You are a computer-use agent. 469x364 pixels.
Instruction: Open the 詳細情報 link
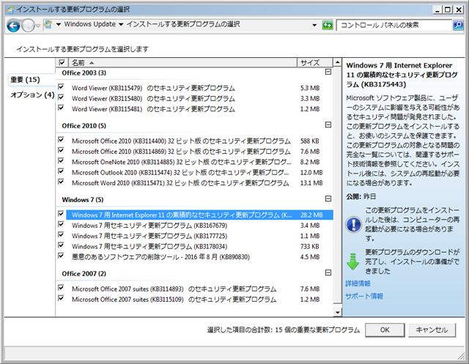click(358, 283)
